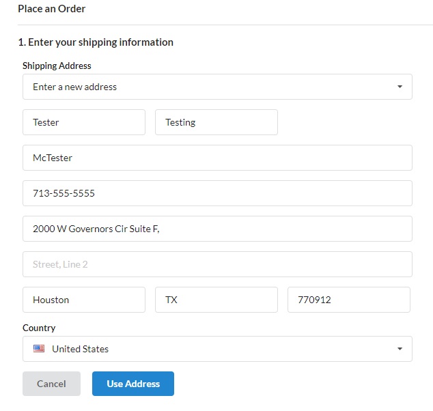Expand the Country dropdown showing United States
This screenshot has height=411, width=433.
[216, 349]
